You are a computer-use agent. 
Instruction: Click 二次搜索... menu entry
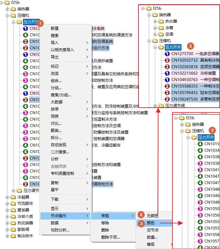click(60, 152)
